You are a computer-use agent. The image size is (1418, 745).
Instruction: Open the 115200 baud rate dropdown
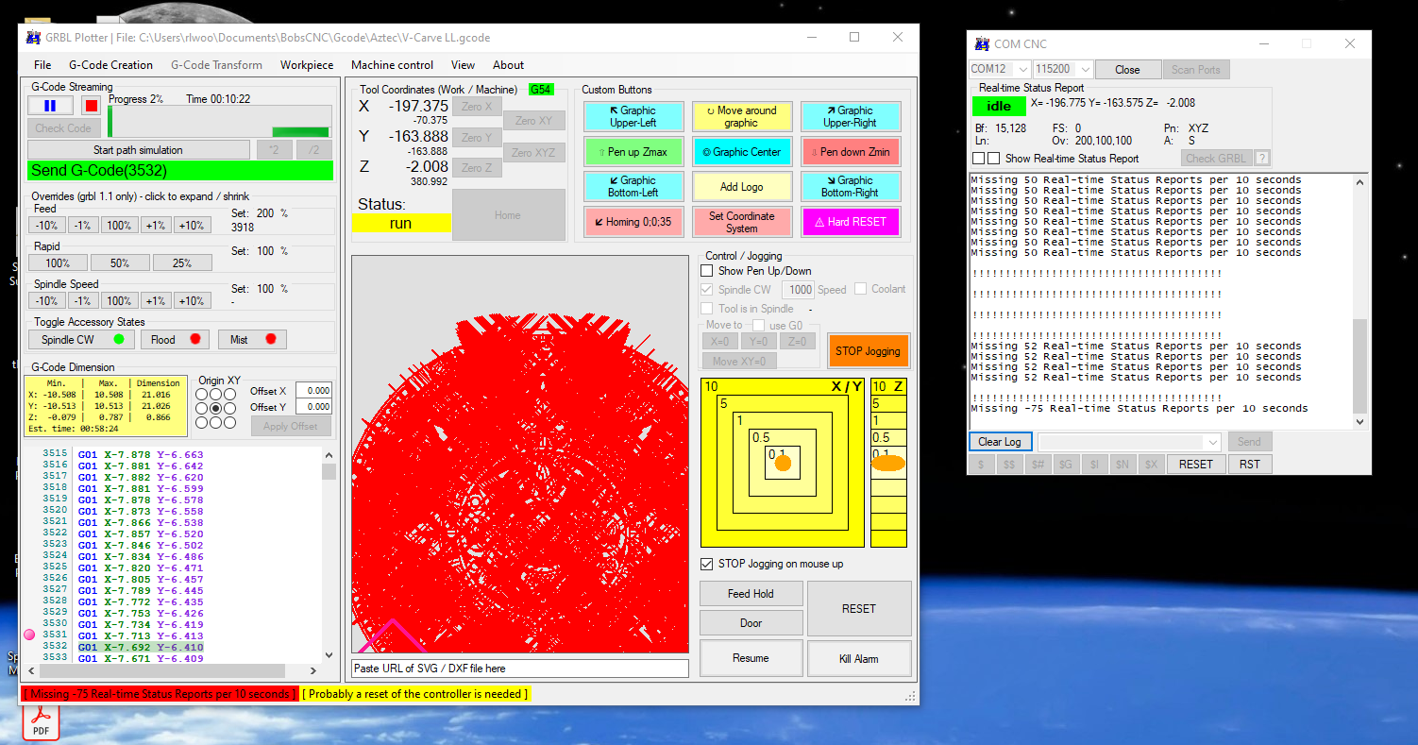(1085, 70)
